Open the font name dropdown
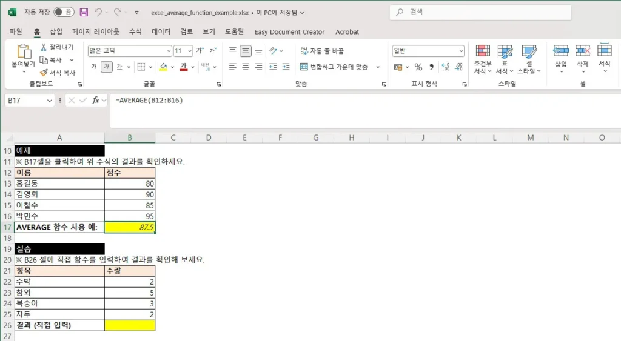Screen dimensions: 621x341 coord(169,51)
